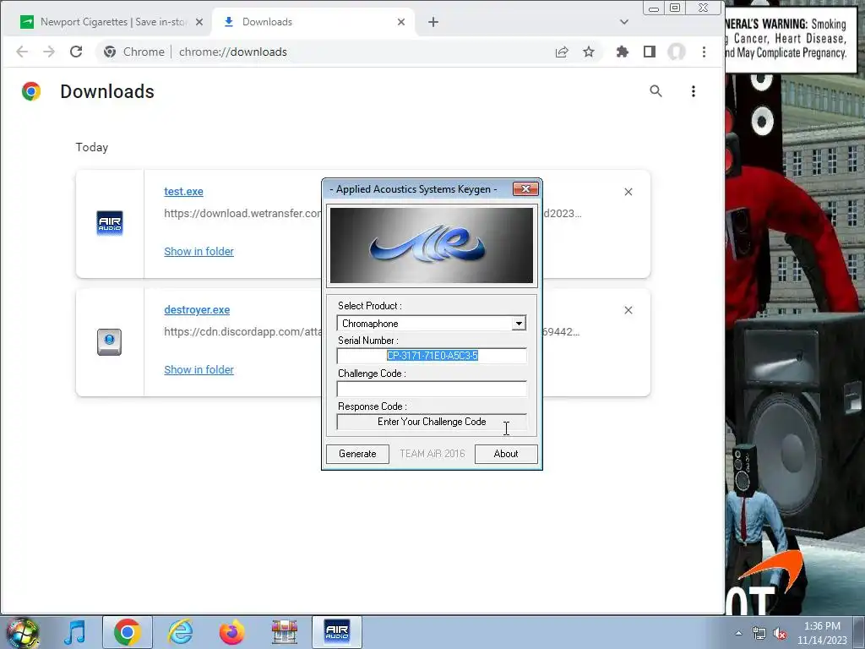This screenshot has height=649, width=865.
Task: Open the Downloads page more-actions menu
Action: (694, 91)
